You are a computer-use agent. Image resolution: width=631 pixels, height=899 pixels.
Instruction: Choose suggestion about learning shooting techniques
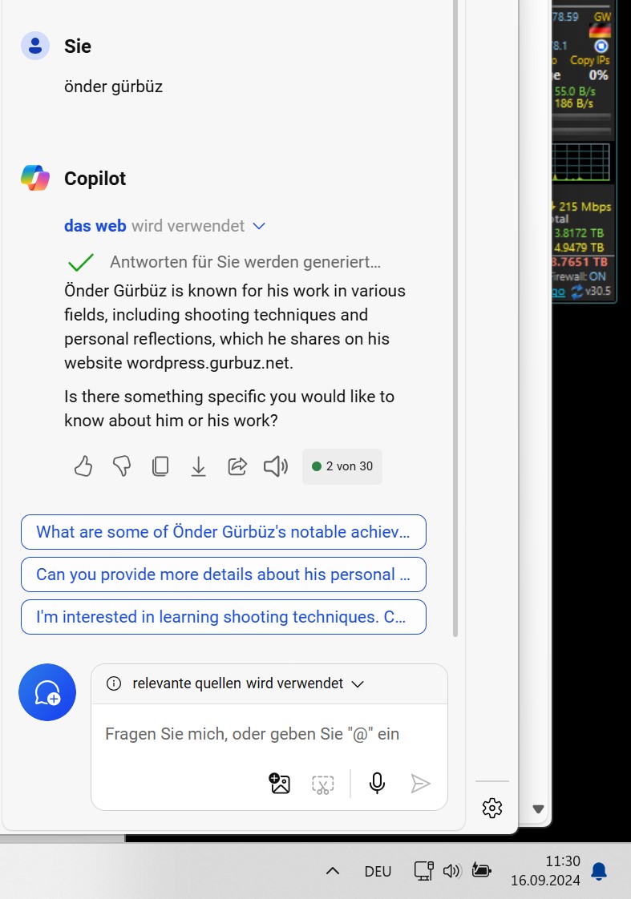pyautogui.click(x=224, y=617)
